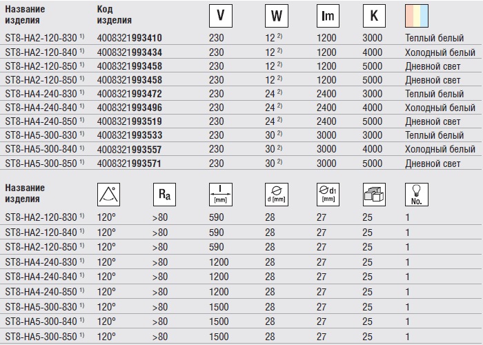Image resolution: width=483 pixels, height=345 pixels.
Task: Click the length l [mm] icon
Action: [x=220, y=196]
